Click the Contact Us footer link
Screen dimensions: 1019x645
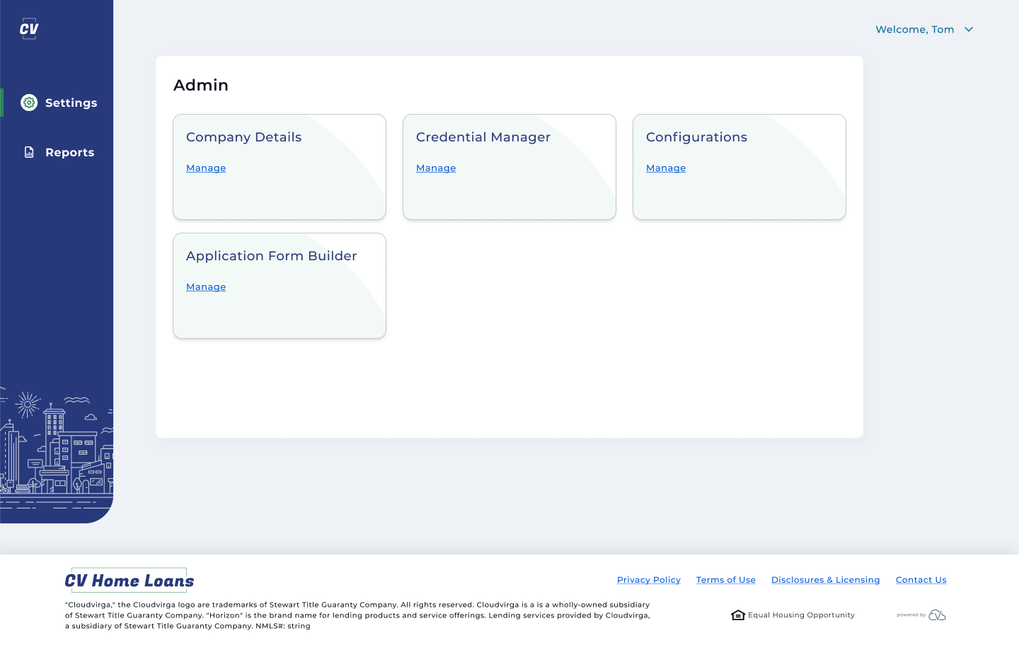point(921,580)
